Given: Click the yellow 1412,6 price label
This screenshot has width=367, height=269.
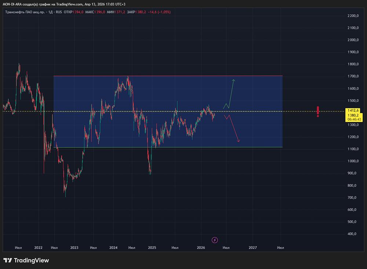Looking at the screenshot, I should [x=353, y=111].
